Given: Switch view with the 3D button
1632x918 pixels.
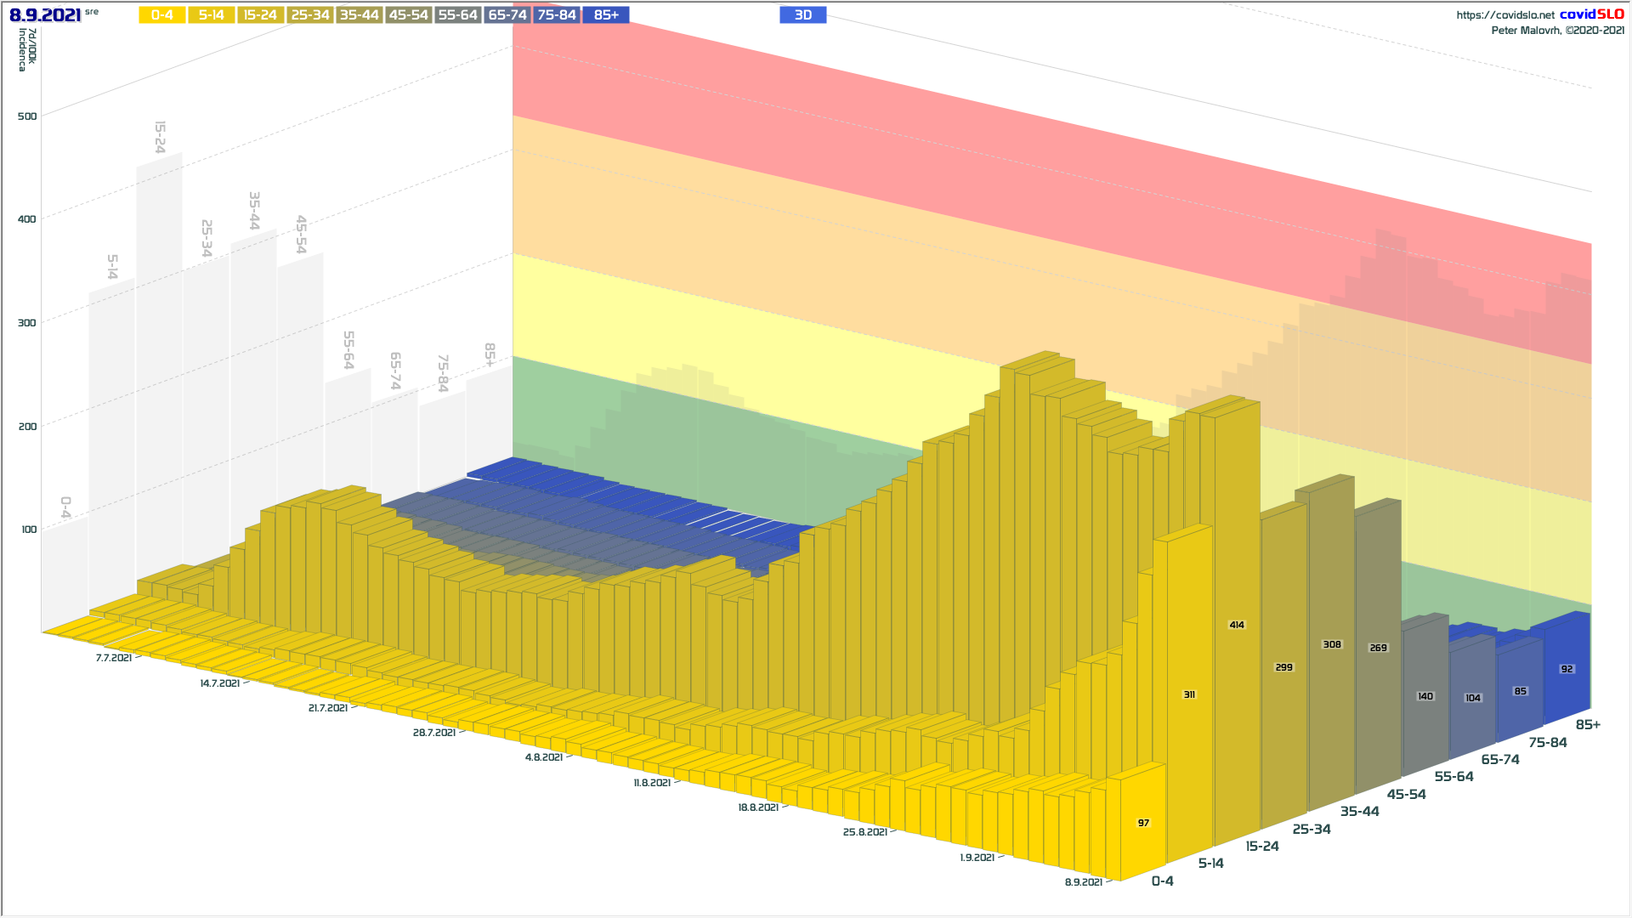Looking at the screenshot, I should point(803,15).
